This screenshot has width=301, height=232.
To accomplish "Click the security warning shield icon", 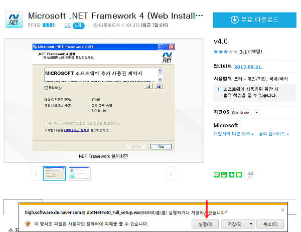I will point(28,224).
